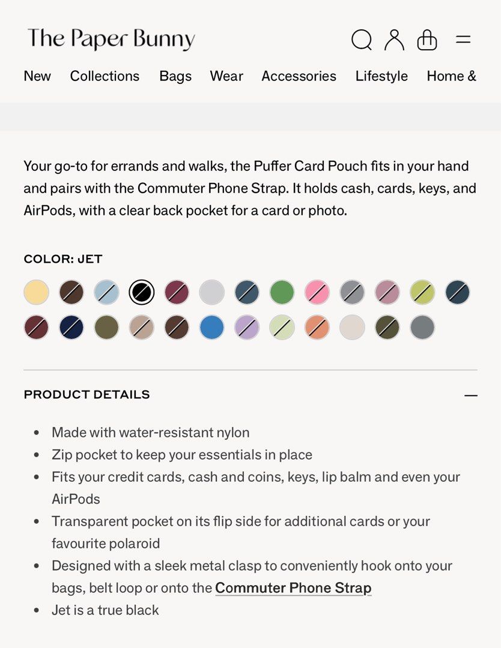Open the hamburger menu icon

coord(463,40)
